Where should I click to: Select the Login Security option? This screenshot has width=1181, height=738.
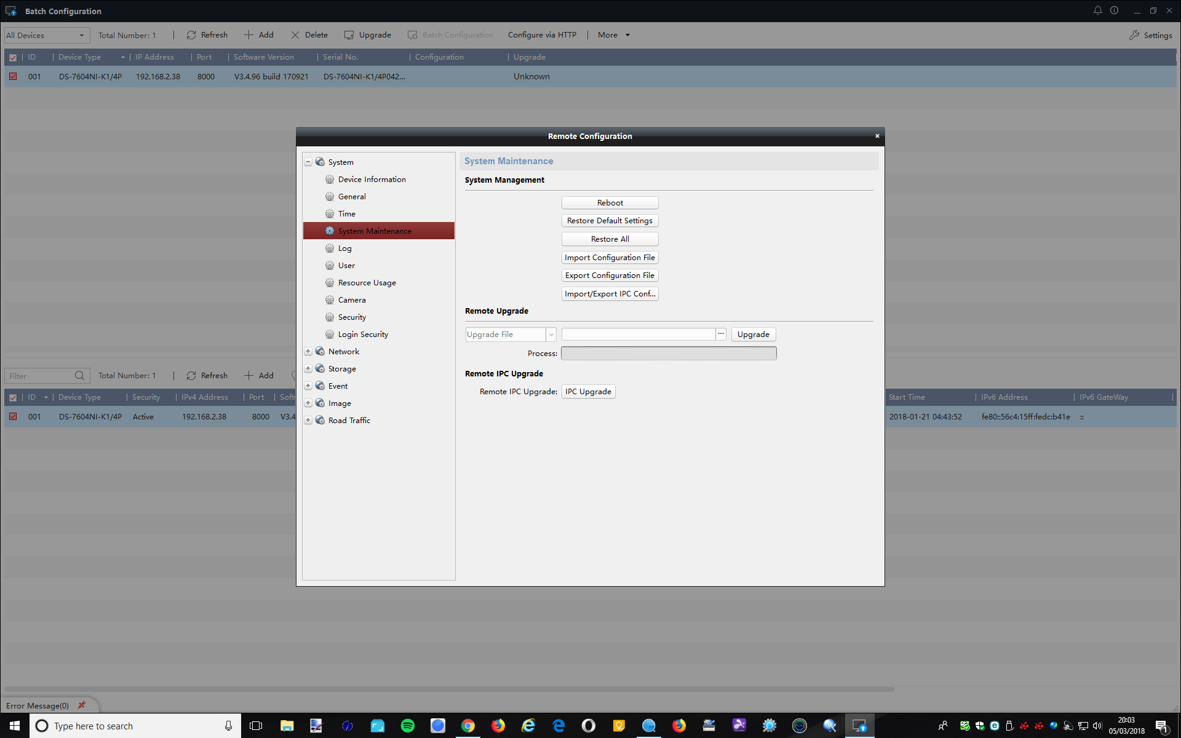(x=363, y=334)
